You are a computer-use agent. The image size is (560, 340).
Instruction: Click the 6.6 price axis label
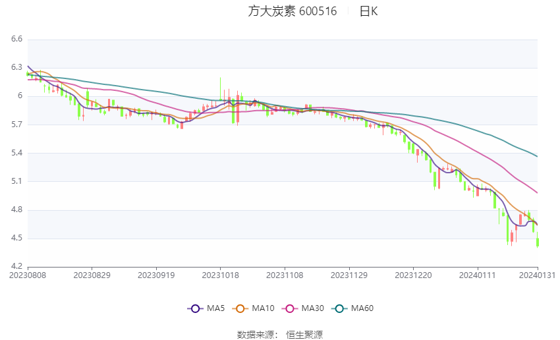coord(16,39)
